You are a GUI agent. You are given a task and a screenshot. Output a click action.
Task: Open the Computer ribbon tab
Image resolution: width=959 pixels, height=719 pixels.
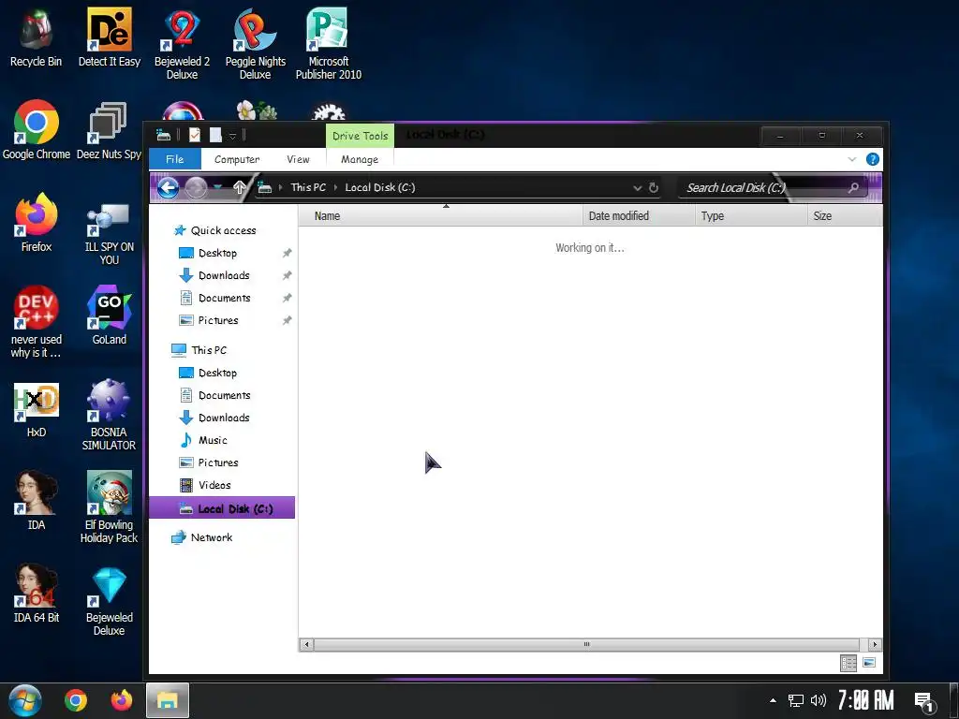click(237, 159)
